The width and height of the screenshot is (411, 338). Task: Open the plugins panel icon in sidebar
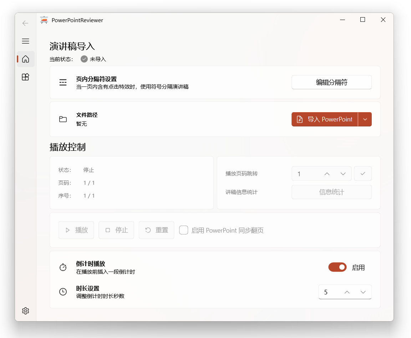(25, 77)
